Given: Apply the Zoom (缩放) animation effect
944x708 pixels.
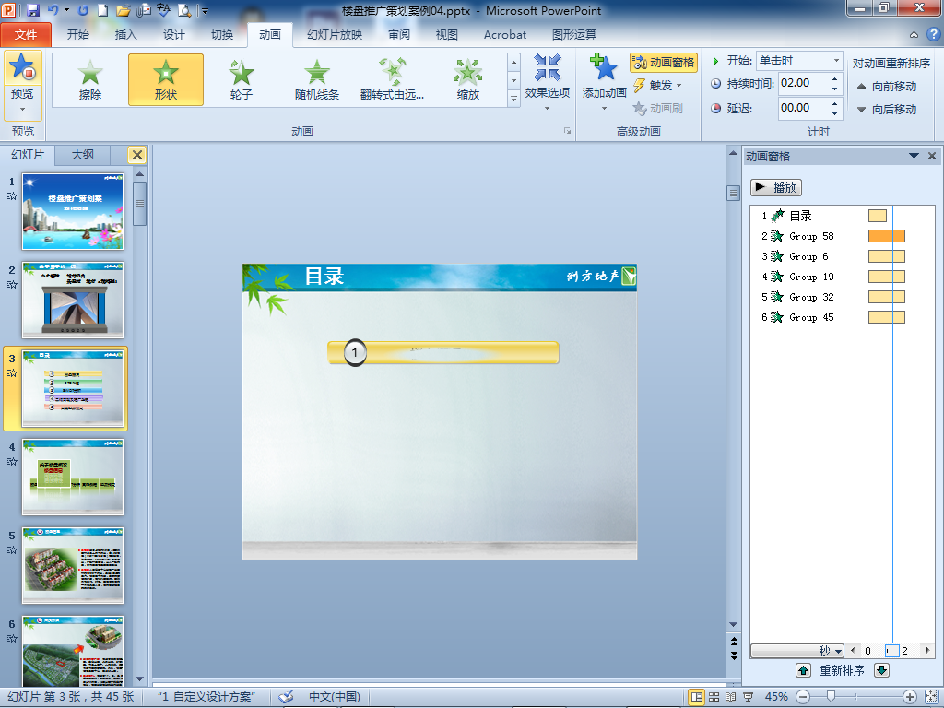Looking at the screenshot, I should [x=467, y=79].
